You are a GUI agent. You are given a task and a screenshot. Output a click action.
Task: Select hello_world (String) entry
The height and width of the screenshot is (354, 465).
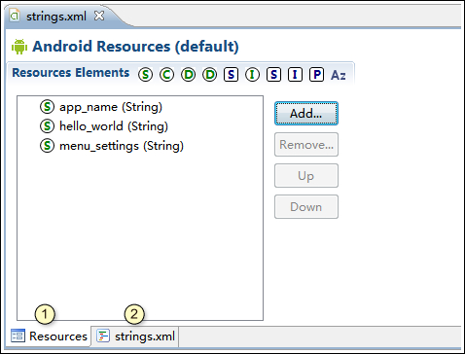[104, 126]
